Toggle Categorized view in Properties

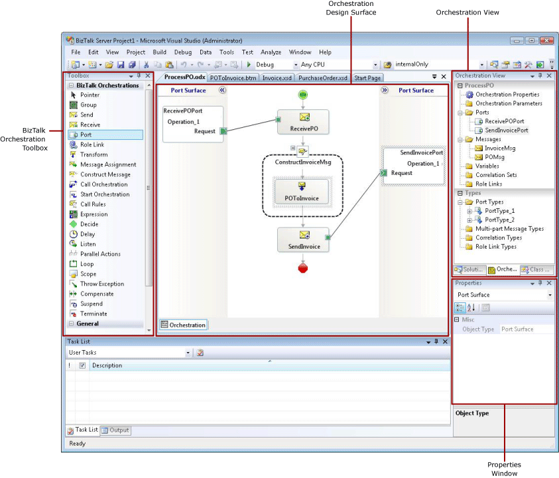click(x=460, y=308)
